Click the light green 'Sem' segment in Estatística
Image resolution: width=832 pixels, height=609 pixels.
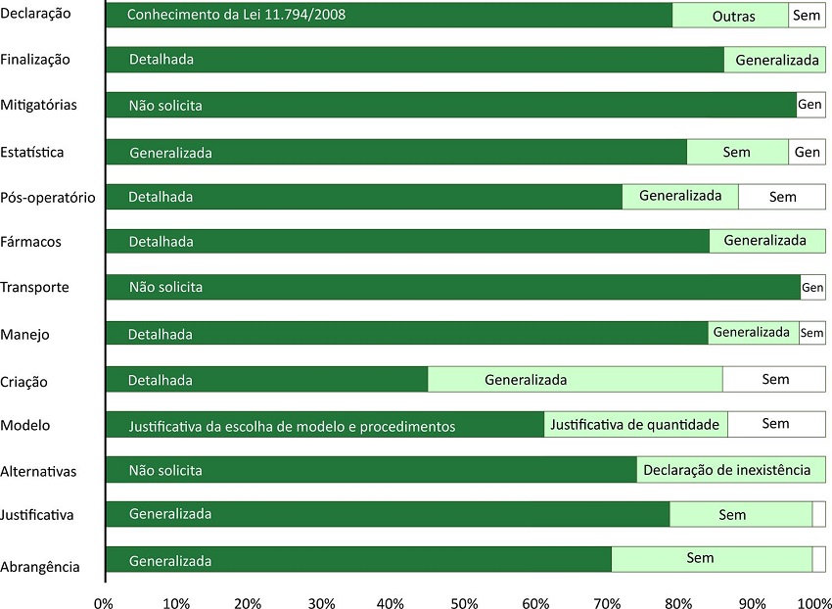pyautogui.click(x=737, y=152)
